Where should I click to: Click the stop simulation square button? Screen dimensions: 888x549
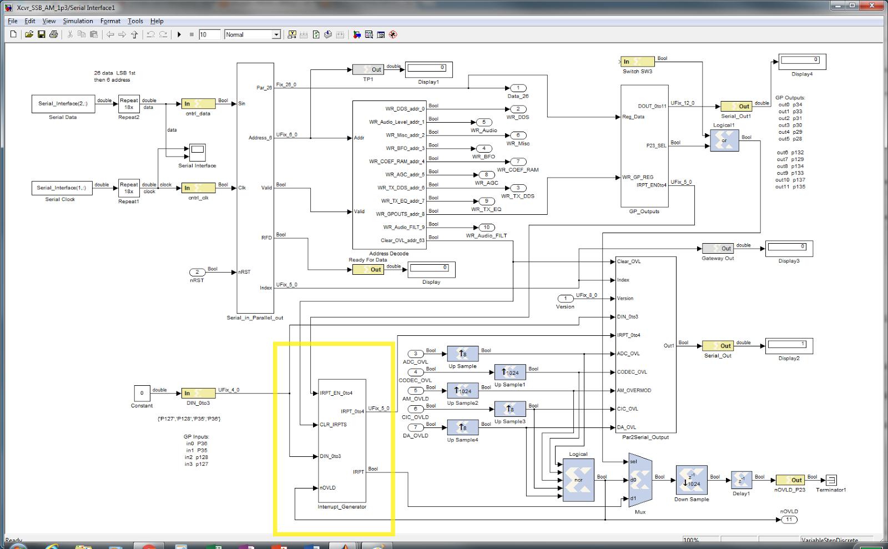[x=191, y=34]
